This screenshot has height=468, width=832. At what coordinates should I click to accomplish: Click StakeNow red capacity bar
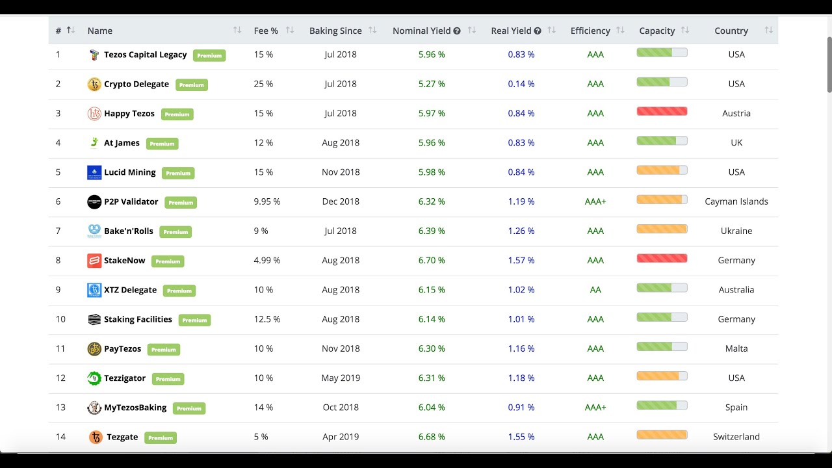[x=662, y=258]
